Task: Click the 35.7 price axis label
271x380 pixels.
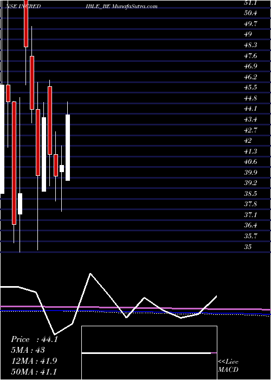Action: [250, 236]
